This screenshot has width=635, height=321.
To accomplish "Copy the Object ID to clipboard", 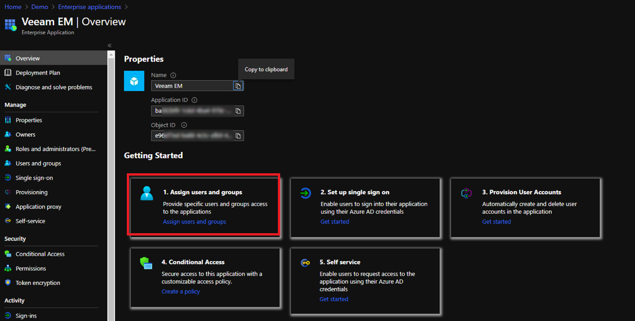I will pos(238,136).
